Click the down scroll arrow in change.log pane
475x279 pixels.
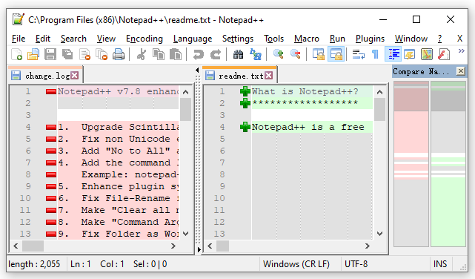point(186,234)
